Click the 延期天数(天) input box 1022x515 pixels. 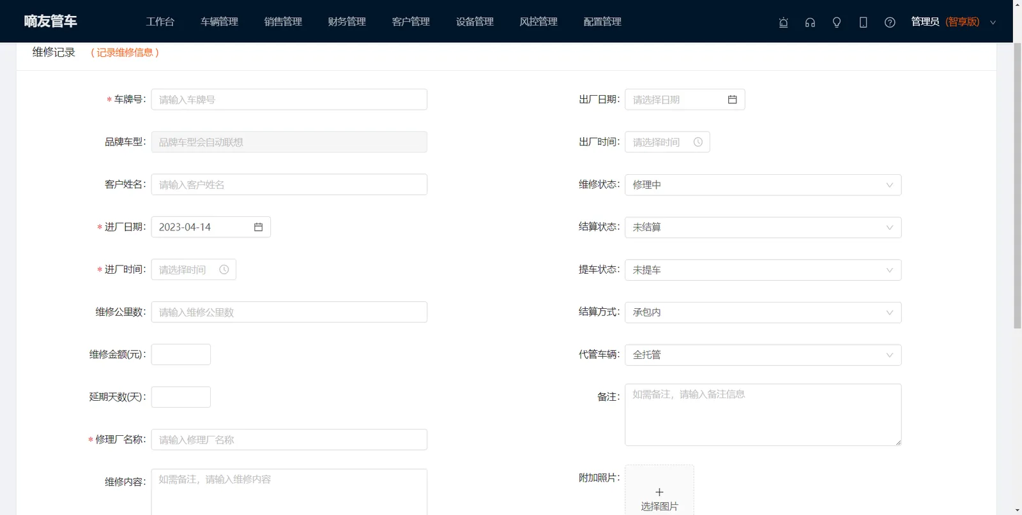tap(181, 397)
